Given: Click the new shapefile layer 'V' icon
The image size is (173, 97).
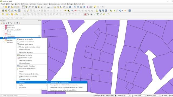Looking at the screenshot, I should tap(9, 11).
